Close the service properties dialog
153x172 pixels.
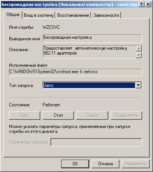pyautogui.click(x=148, y=4)
